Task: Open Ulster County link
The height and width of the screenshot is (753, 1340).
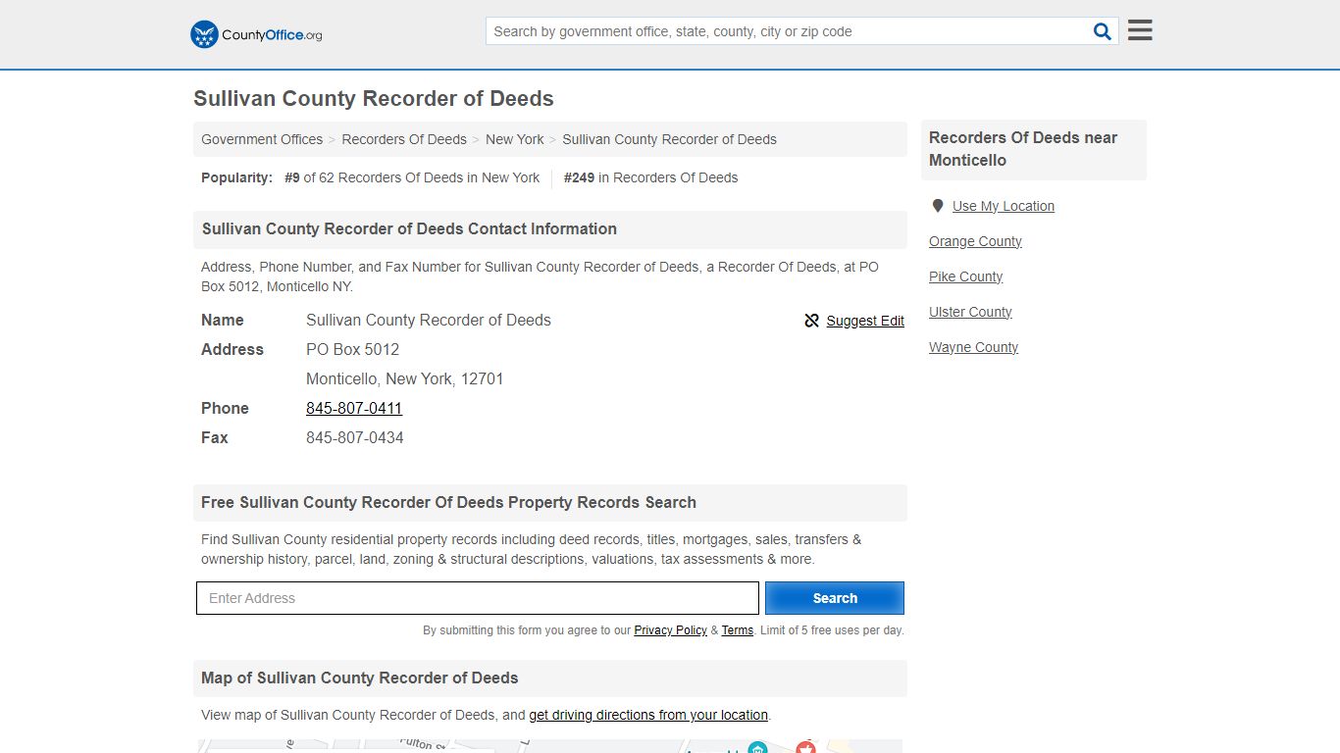Action: pos(970,312)
